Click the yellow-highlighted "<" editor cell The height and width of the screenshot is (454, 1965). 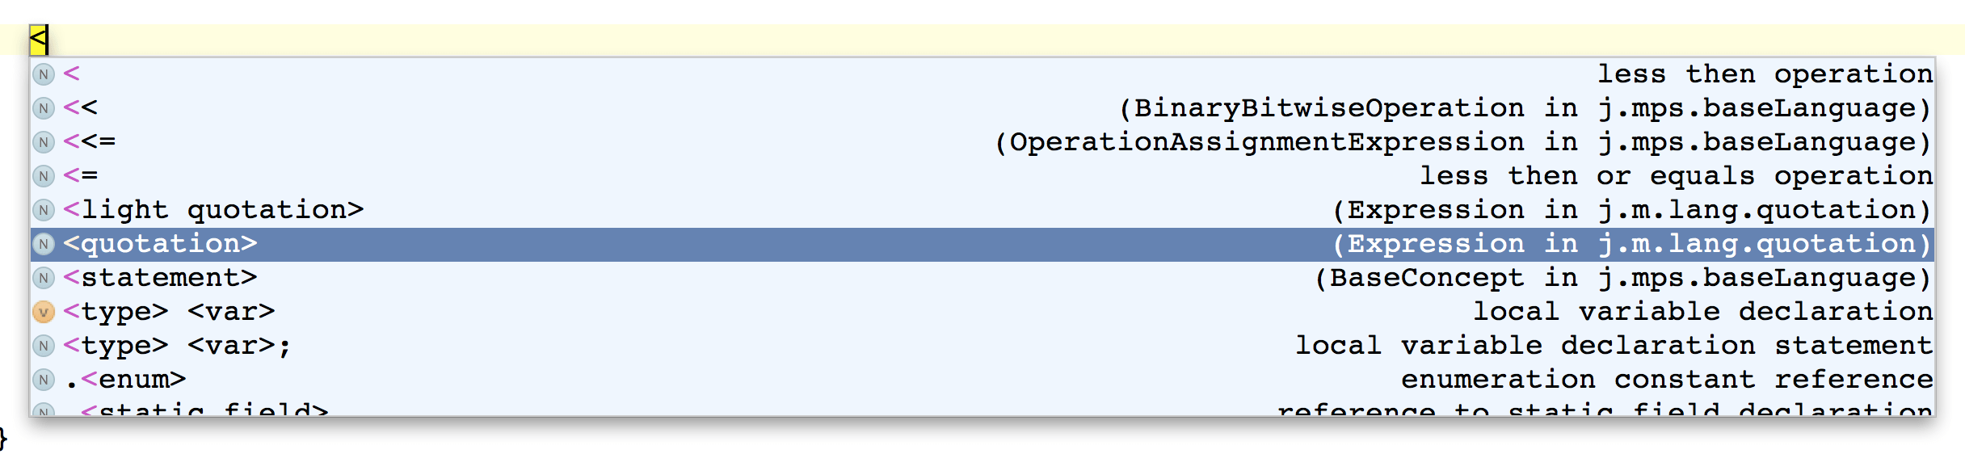point(38,39)
